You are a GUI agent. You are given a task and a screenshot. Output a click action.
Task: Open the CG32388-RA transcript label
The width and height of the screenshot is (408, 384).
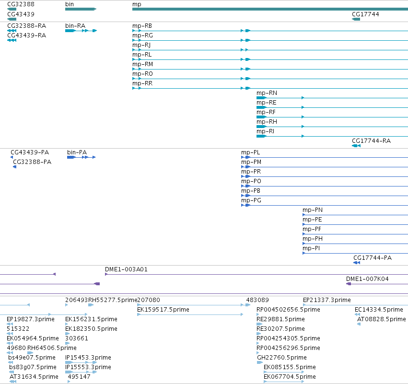tap(26, 26)
